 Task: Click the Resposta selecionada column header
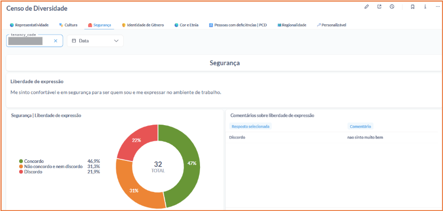[251, 126]
